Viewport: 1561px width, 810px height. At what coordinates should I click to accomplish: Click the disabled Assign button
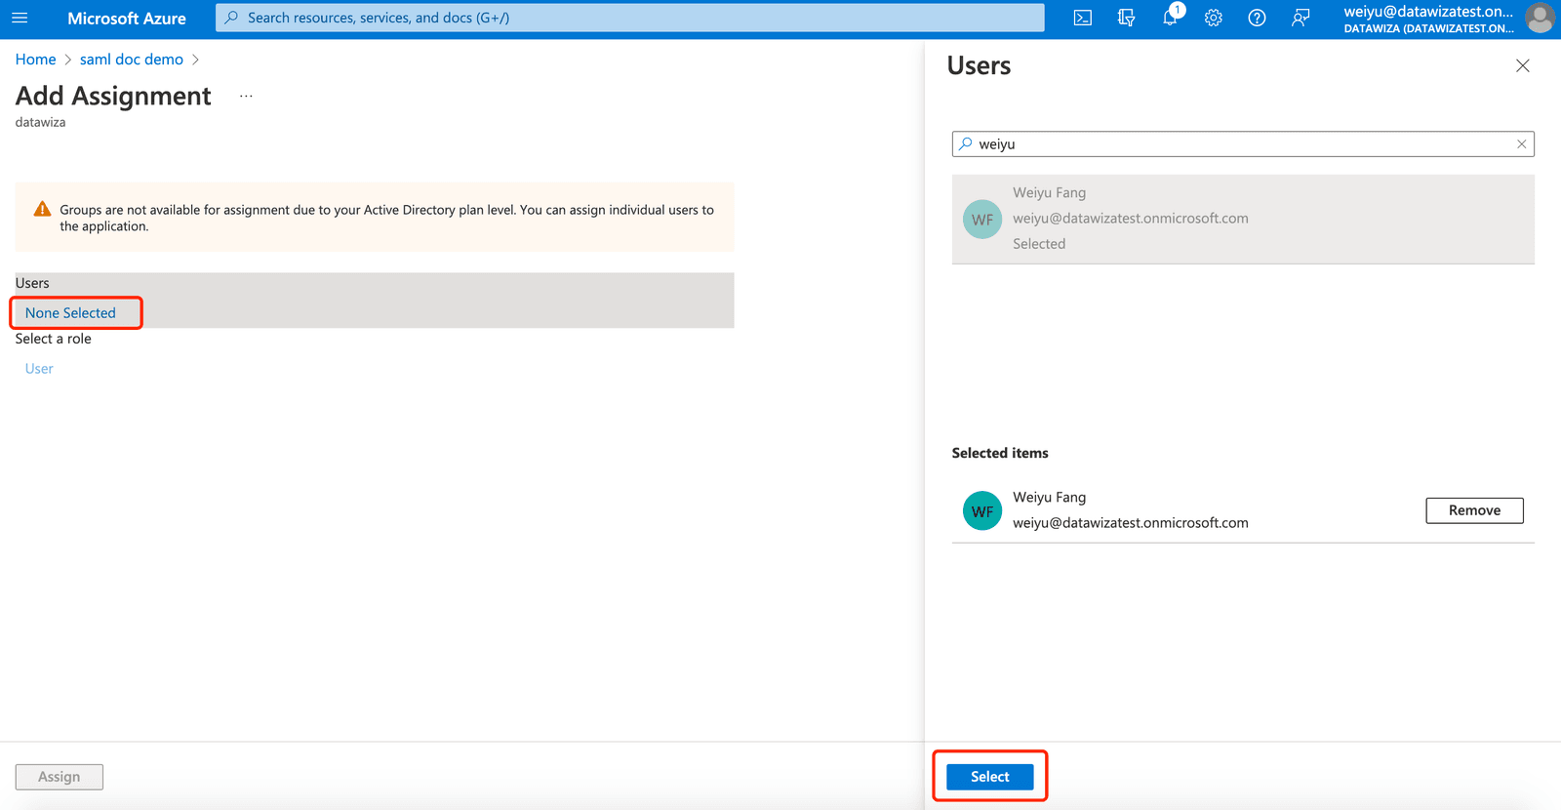(60, 777)
